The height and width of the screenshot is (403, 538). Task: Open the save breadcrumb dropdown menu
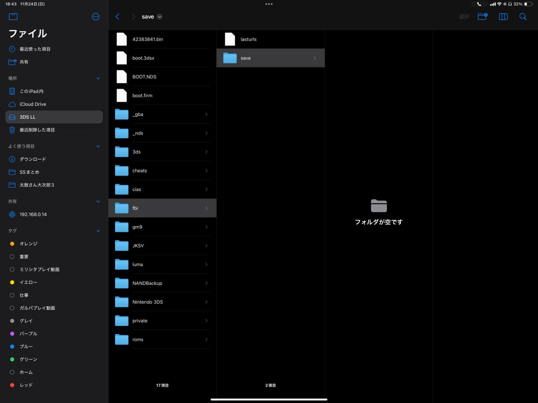tap(159, 16)
